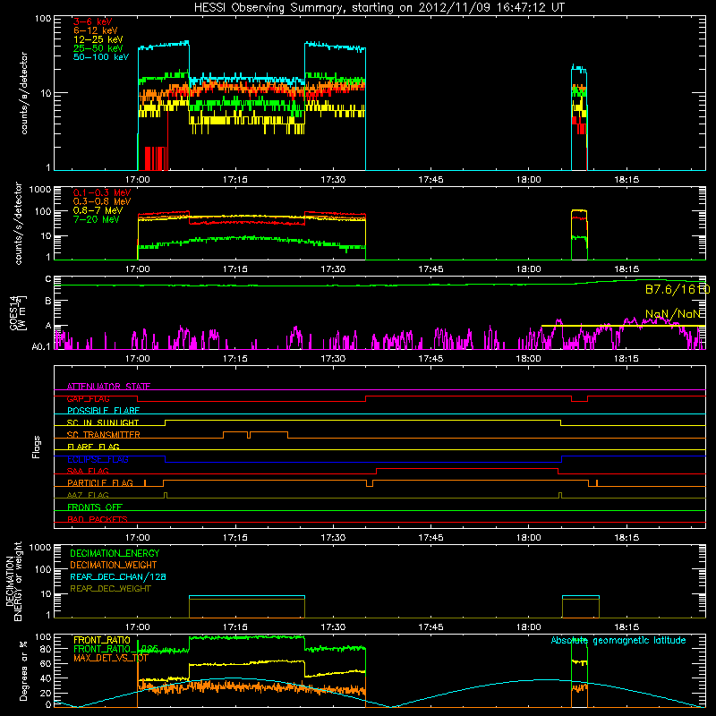The width and height of the screenshot is (716, 716).
Task: Click the yellow FRONT_RATIO legend label
Action: coord(102,640)
